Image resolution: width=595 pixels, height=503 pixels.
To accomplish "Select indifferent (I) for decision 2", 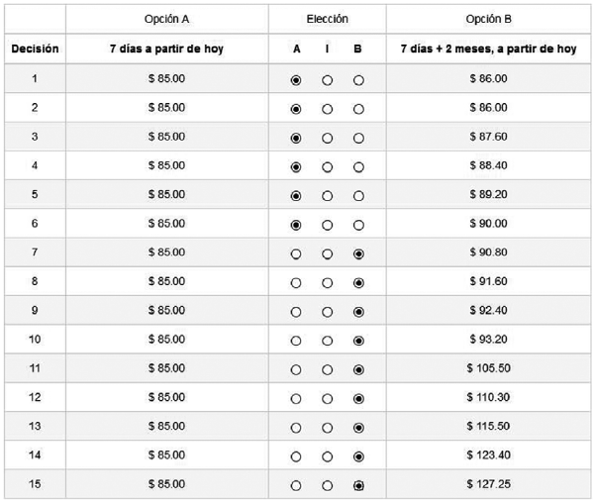I will tap(327, 109).
